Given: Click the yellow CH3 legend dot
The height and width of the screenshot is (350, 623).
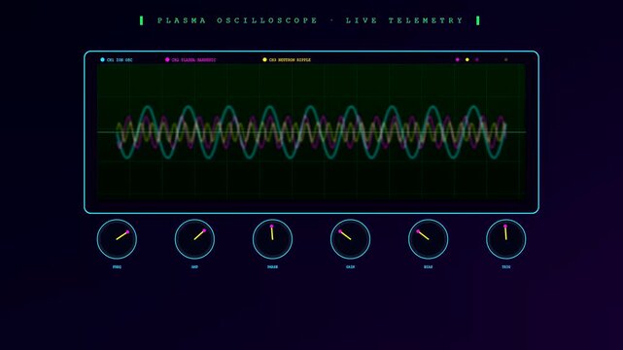Looking at the screenshot, I should [x=264, y=59].
